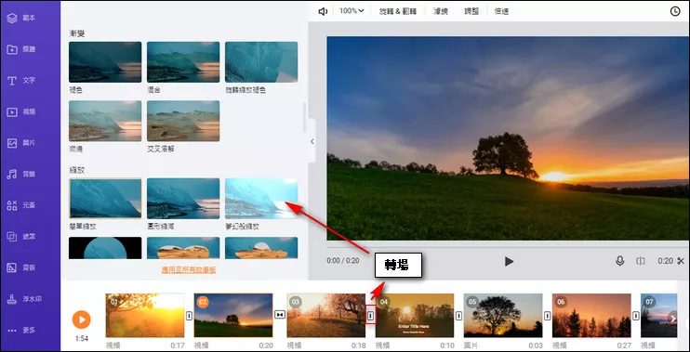This screenshot has width=690, height=352.
Task: Click the microphone voice-over icon
Action: click(x=619, y=261)
